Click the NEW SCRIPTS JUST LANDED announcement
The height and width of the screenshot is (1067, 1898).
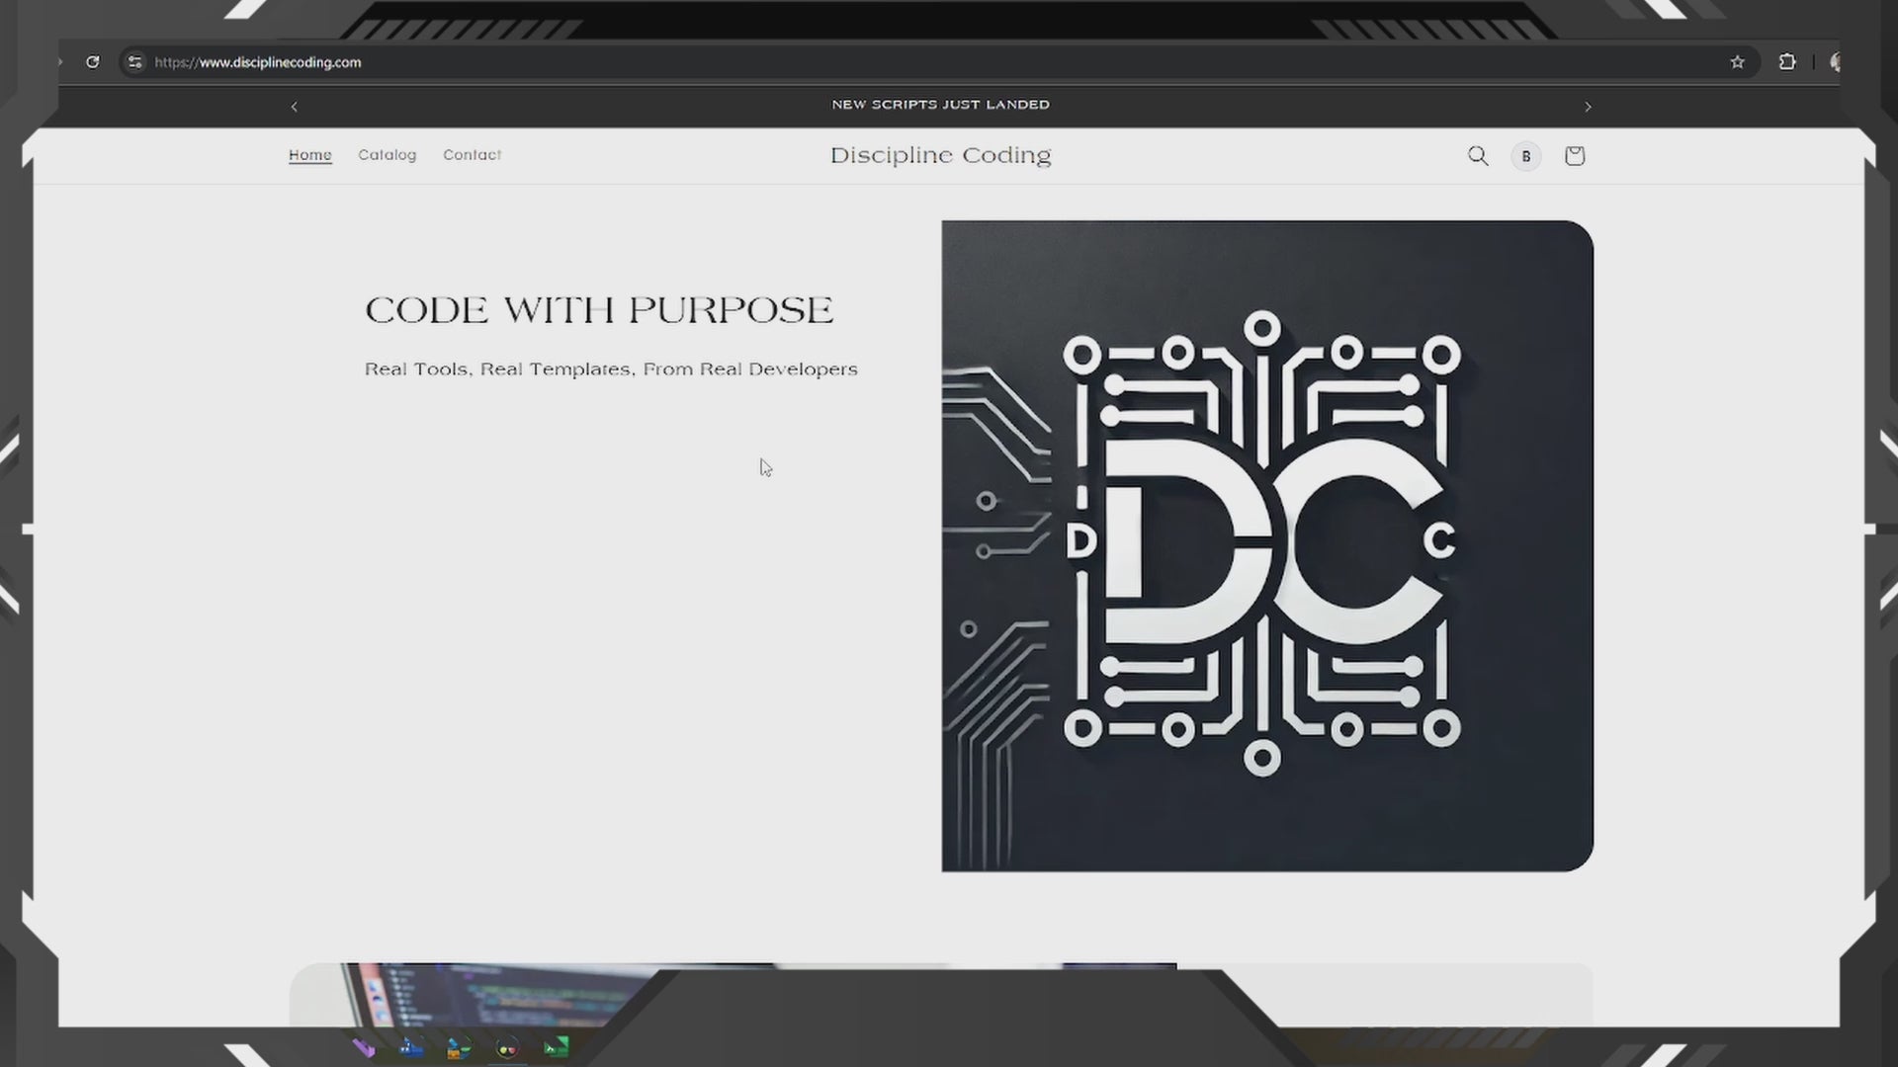tap(940, 105)
